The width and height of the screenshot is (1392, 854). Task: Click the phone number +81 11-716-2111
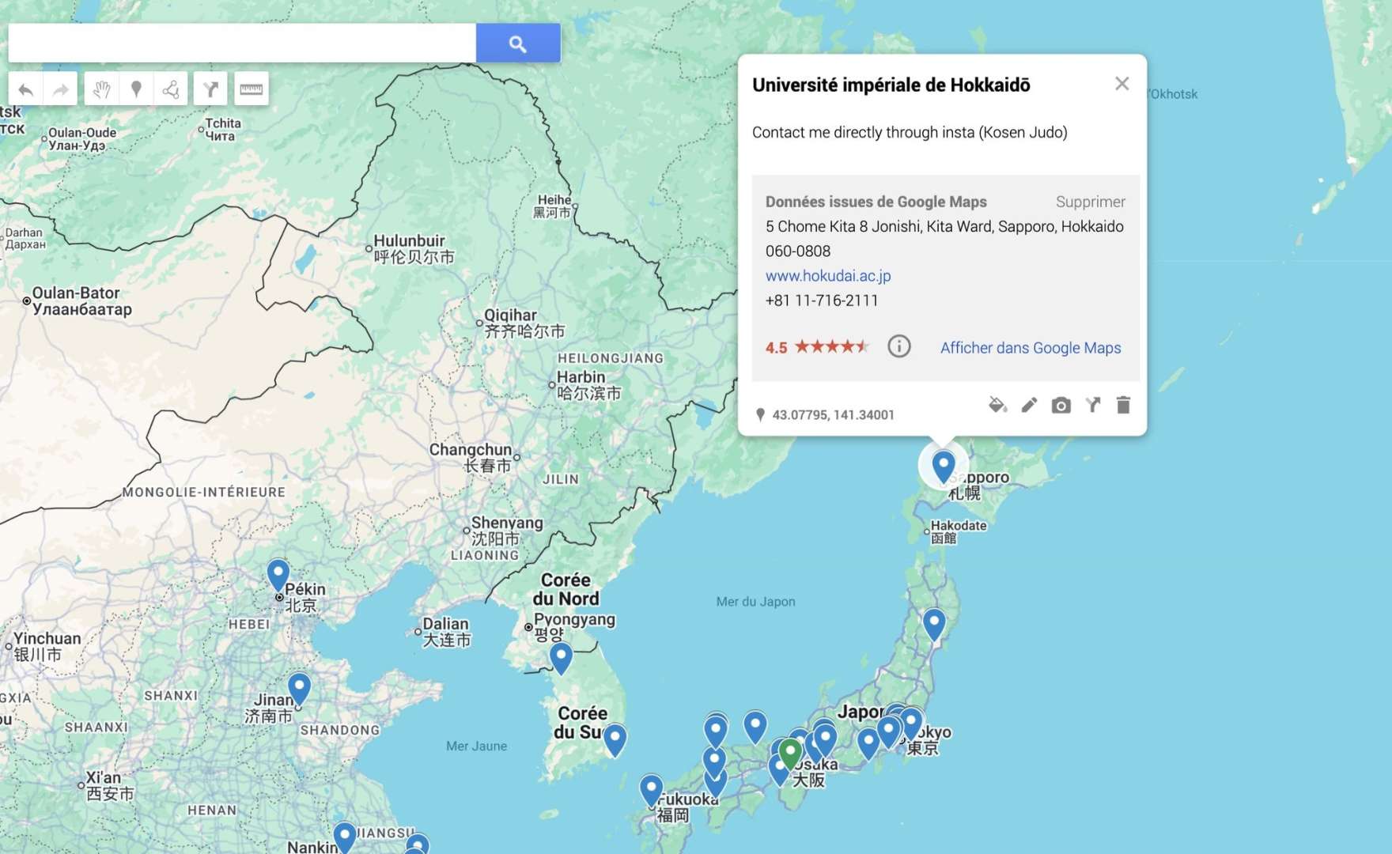click(x=822, y=300)
